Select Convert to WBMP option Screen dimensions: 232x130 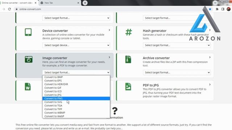click(76, 113)
